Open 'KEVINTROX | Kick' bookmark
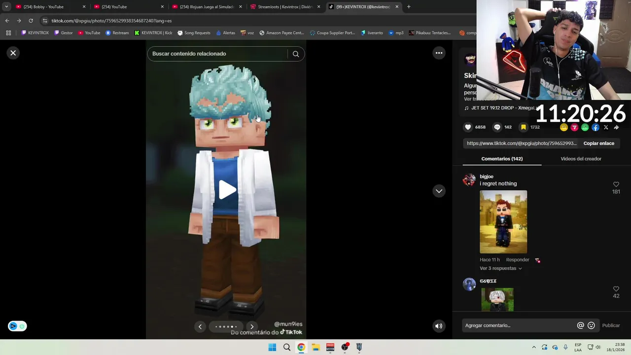The height and width of the screenshot is (355, 631). (153, 33)
